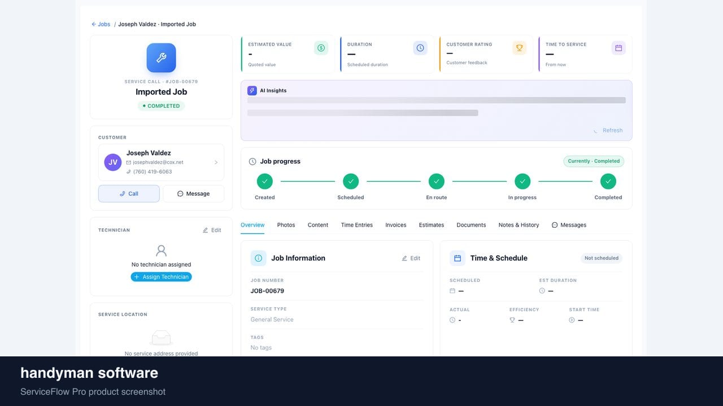Click the In progress step checkmark circle
This screenshot has height=406, width=723.
[522, 181]
